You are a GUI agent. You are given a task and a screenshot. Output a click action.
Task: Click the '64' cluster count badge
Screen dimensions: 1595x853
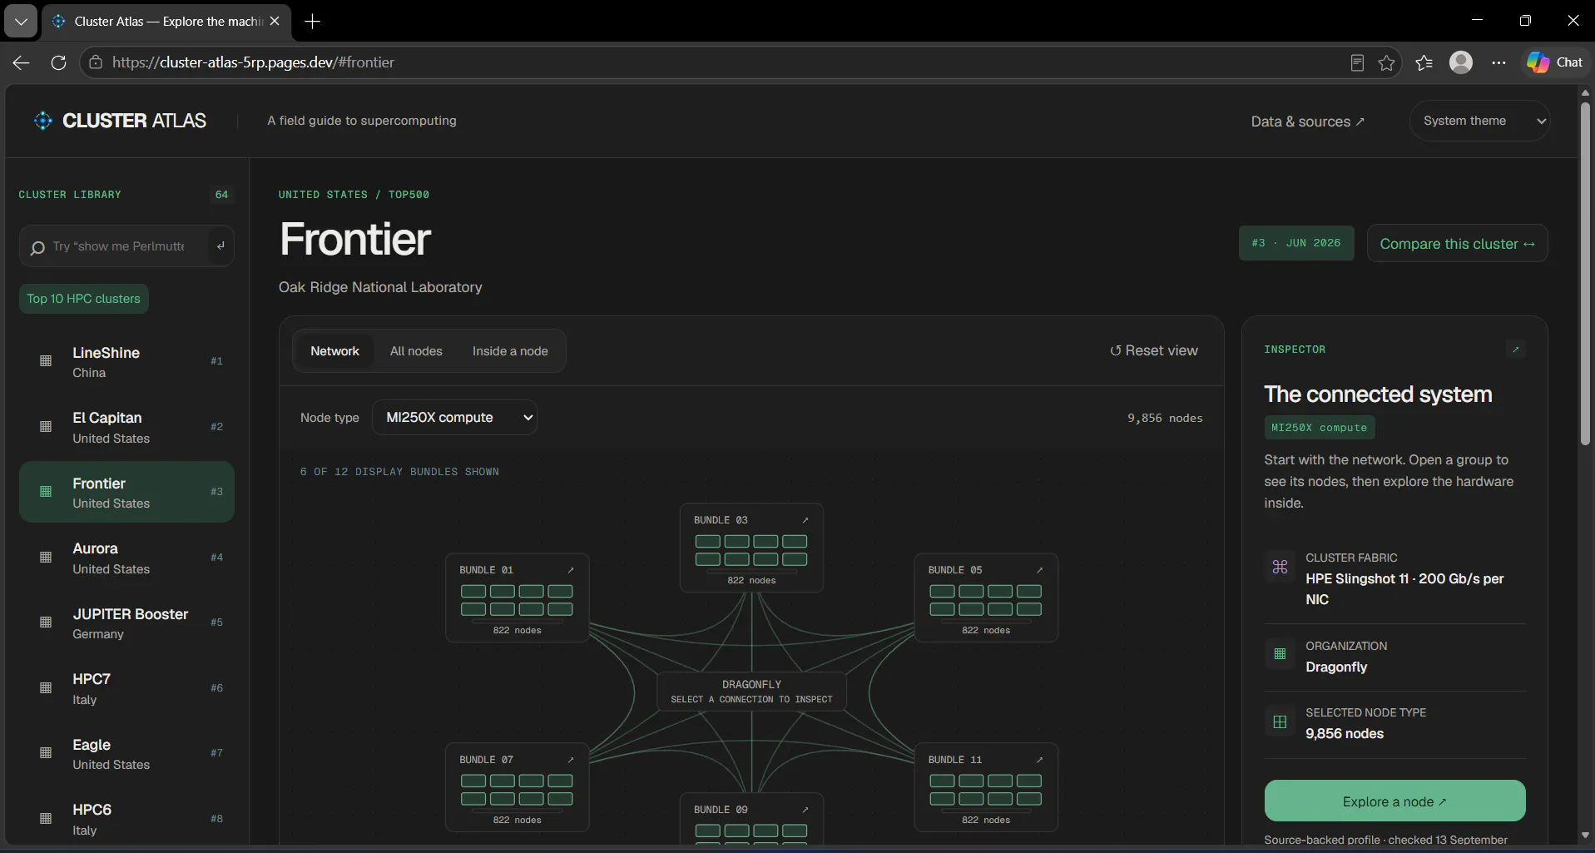tap(221, 195)
